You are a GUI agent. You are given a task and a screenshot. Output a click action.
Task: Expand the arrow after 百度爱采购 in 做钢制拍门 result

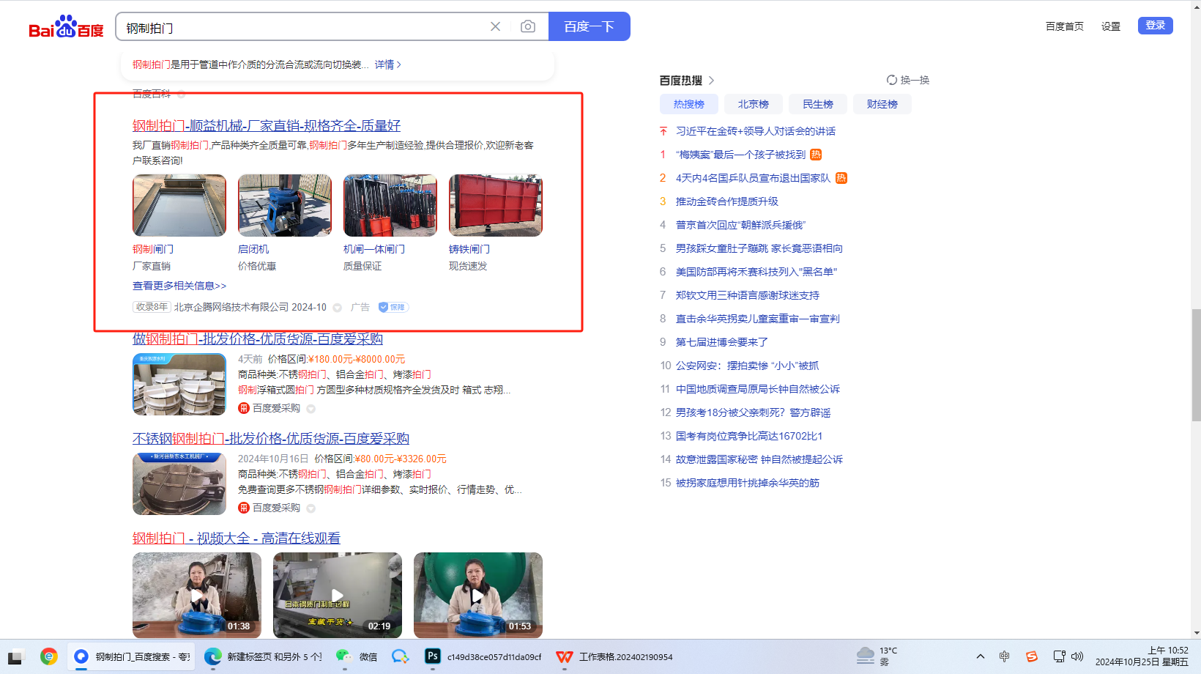point(311,409)
